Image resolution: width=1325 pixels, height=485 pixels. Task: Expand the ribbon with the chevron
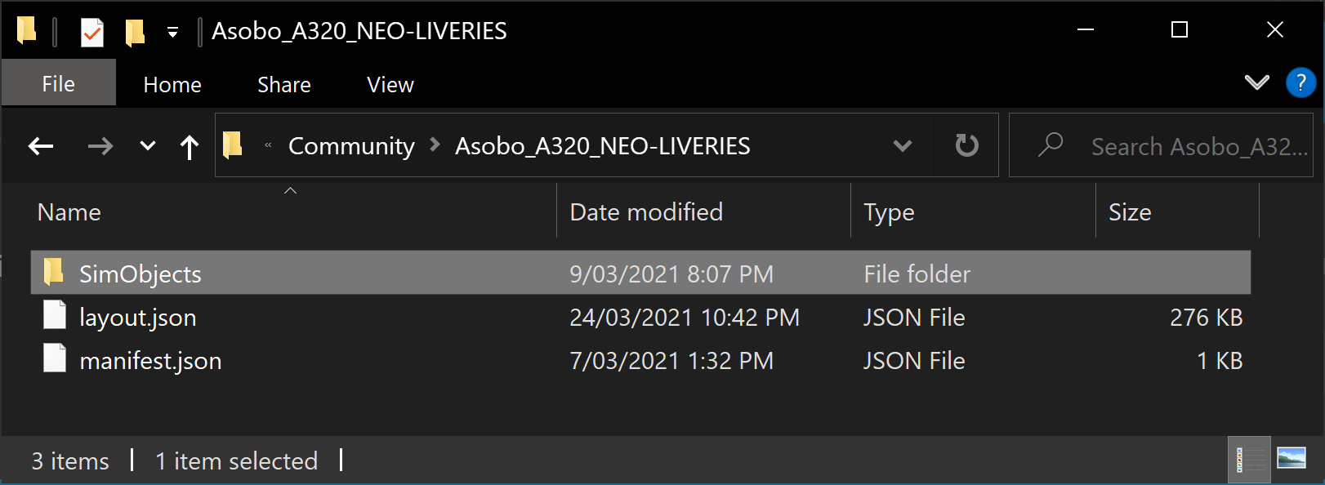pos(1256,82)
